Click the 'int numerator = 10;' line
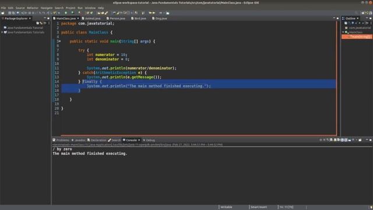Screen dimensions: 373x210 (x=107, y=55)
